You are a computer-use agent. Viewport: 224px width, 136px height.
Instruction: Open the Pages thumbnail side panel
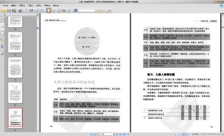point(2,26)
